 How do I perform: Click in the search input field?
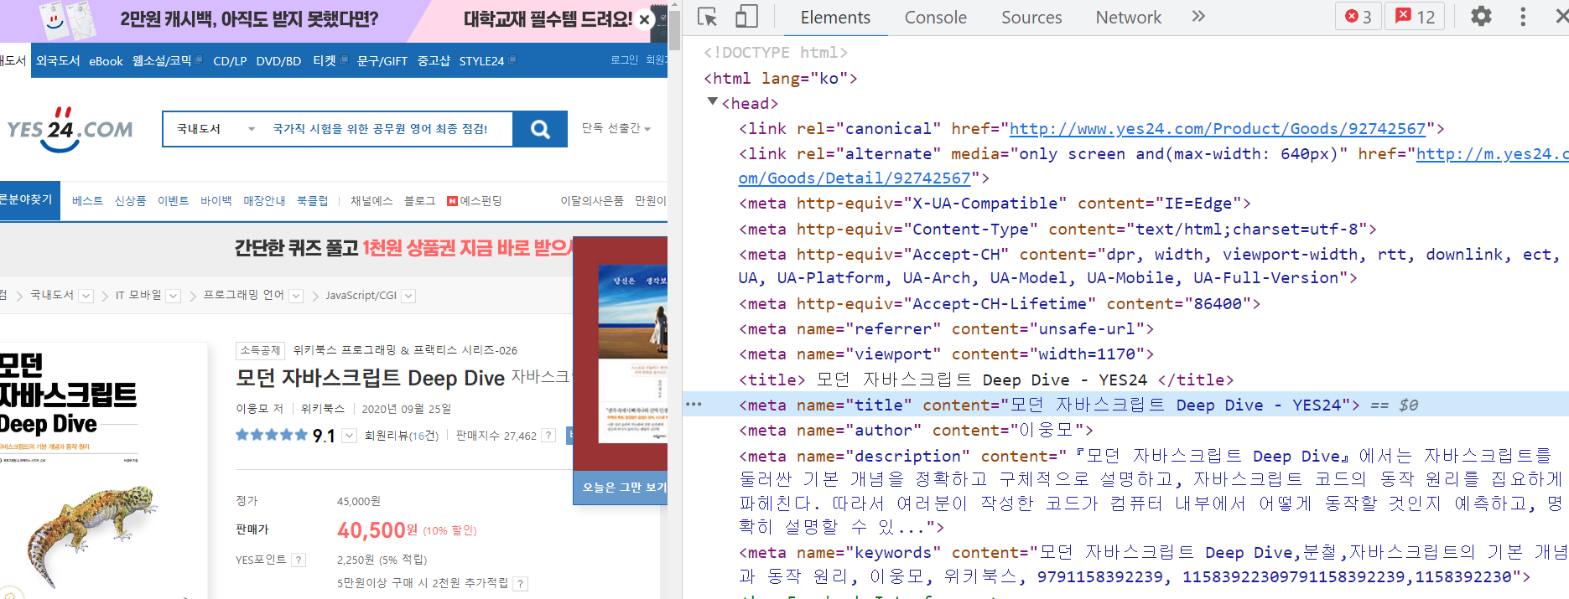387,129
